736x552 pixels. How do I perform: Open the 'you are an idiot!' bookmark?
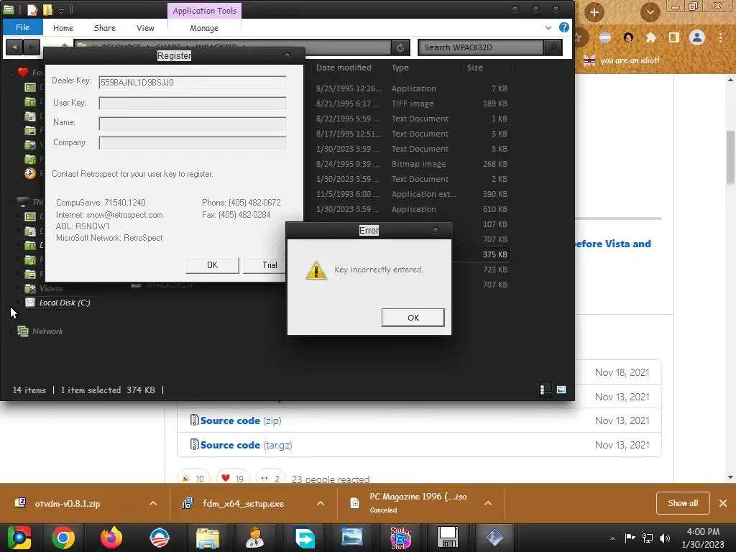click(x=622, y=60)
